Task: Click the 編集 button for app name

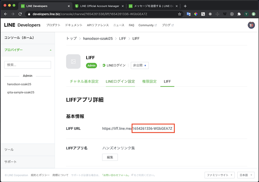Action: pyautogui.click(x=110, y=157)
